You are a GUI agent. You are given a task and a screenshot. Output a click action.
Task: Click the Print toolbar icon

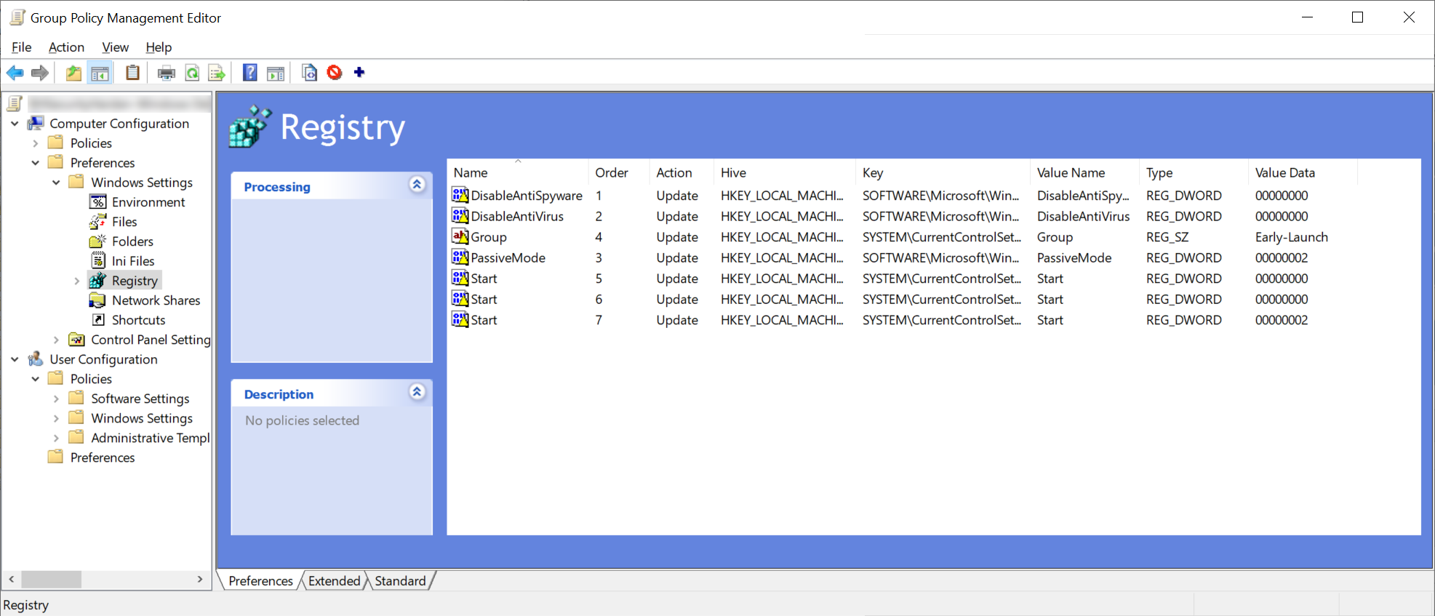[x=167, y=73]
